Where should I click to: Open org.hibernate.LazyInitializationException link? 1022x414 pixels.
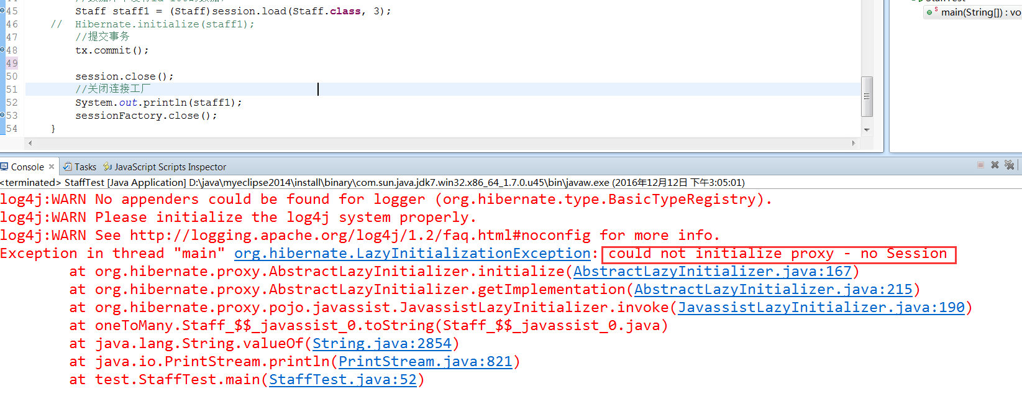tap(412, 254)
